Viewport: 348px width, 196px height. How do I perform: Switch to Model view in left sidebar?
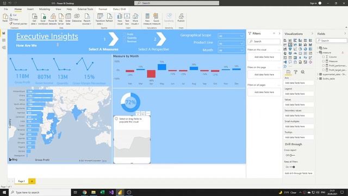click(4, 47)
